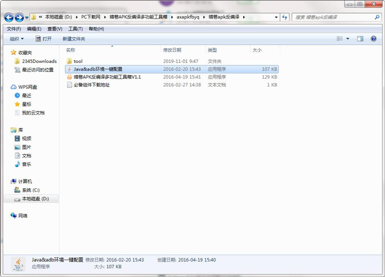Image resolution: width=385 pixels, height=277 pixels.
Task: Click the 129 KB size value
Action: click(x=269, y=77)
